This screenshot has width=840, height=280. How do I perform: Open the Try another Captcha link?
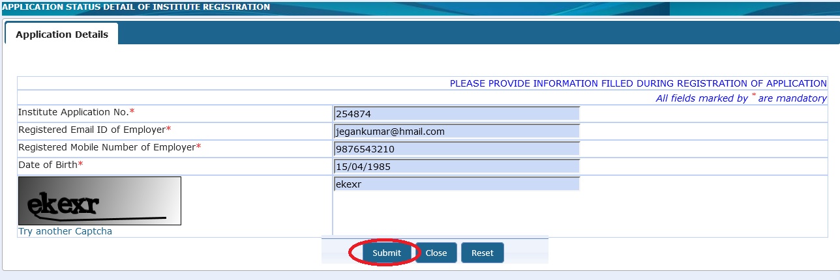[x=65, y=231]
